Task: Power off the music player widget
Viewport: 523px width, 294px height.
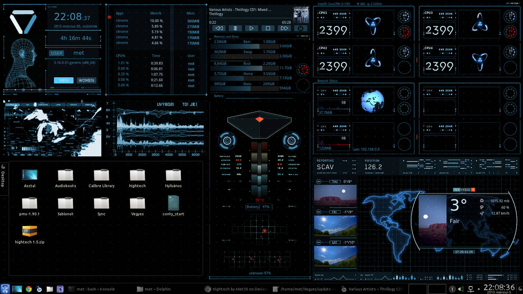Action: coord(300,28)
